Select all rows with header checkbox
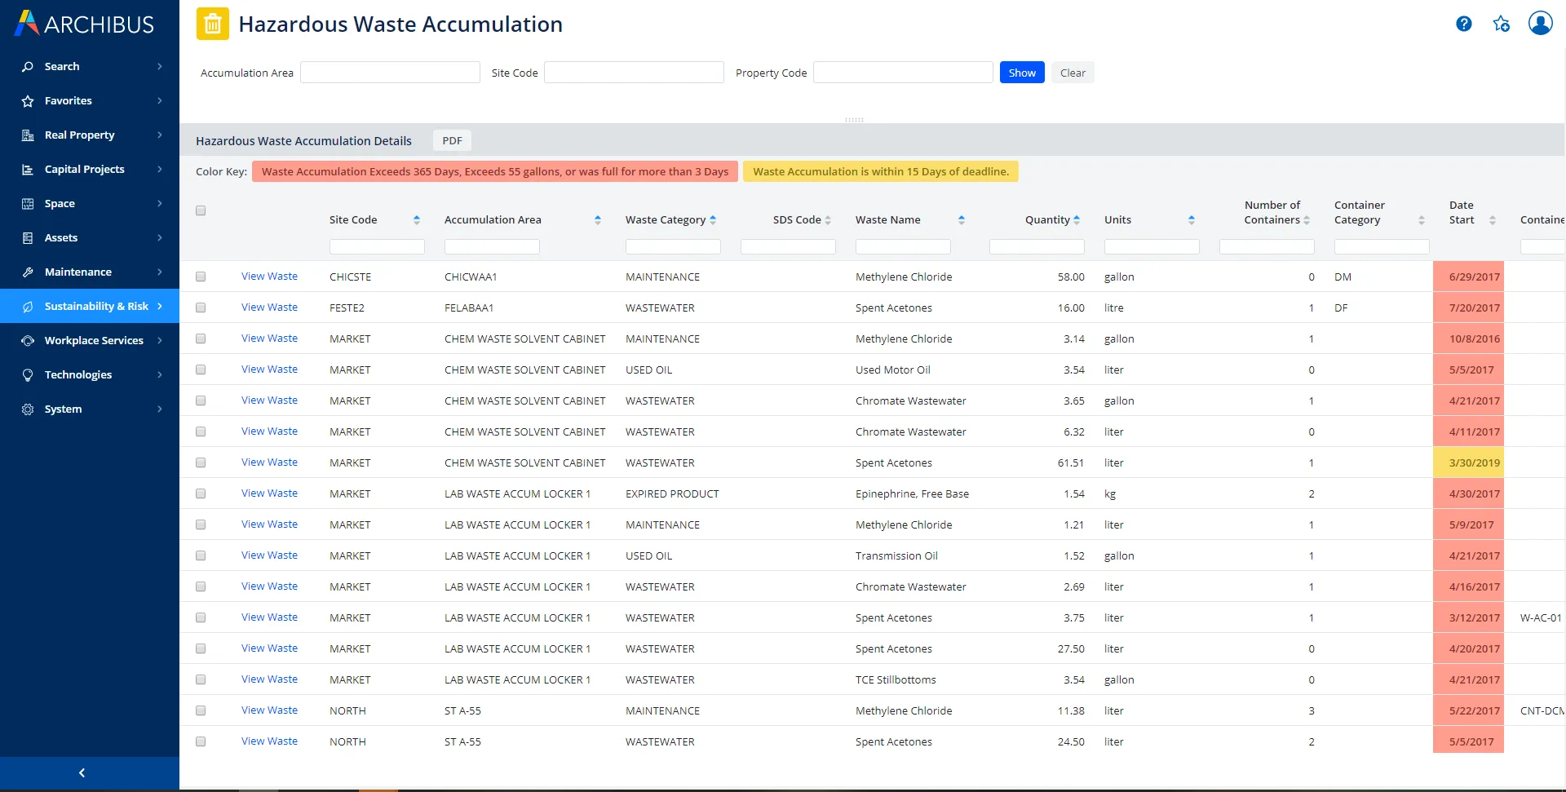The image size is (1566, 792). pyautogui.click(x=201, y=210)
